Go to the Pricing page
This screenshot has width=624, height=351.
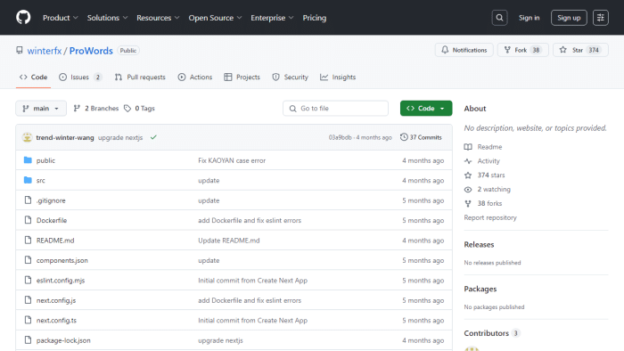[x=315, y=18]
